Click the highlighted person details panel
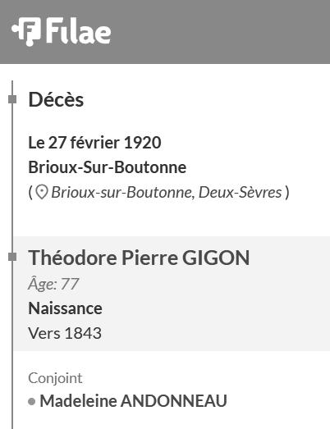 tap(172, 294)
